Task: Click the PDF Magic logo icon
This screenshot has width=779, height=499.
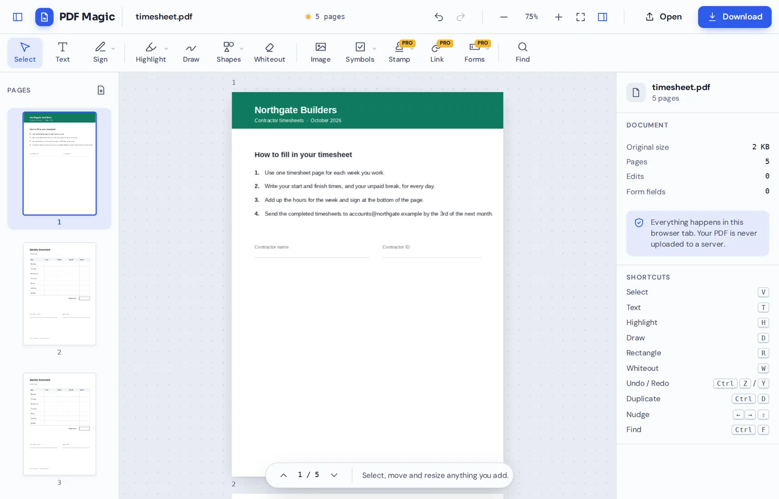Action: point(44,17)
